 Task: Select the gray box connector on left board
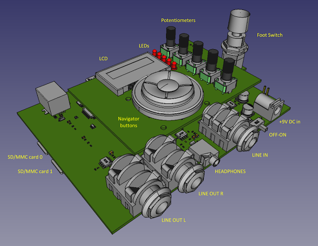pos(51,97)
